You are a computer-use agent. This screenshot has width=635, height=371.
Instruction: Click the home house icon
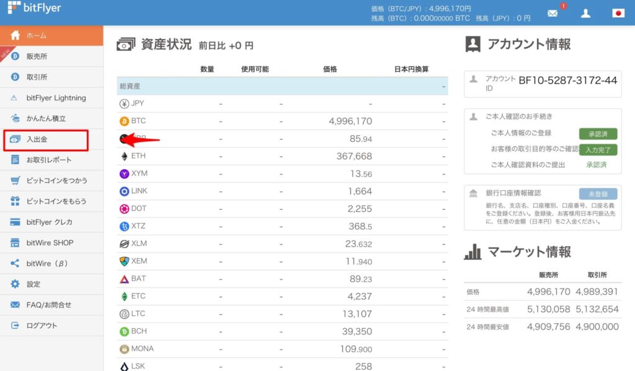[16, 35]
